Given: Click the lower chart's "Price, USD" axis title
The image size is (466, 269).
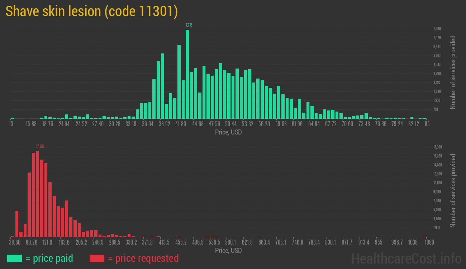Looking at the screenshot, I should click(228, 250).
